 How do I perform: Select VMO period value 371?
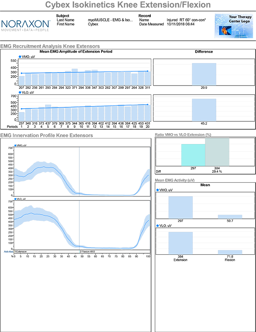tap(75, 88)
